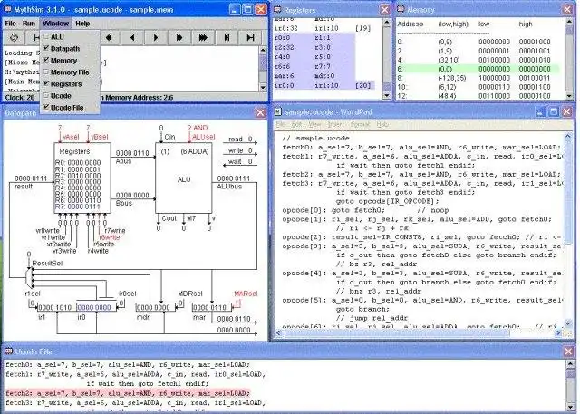Viewport: 580px width, 414px height.
Task: Step forward one cycle with right arrow
Action: 158,38
